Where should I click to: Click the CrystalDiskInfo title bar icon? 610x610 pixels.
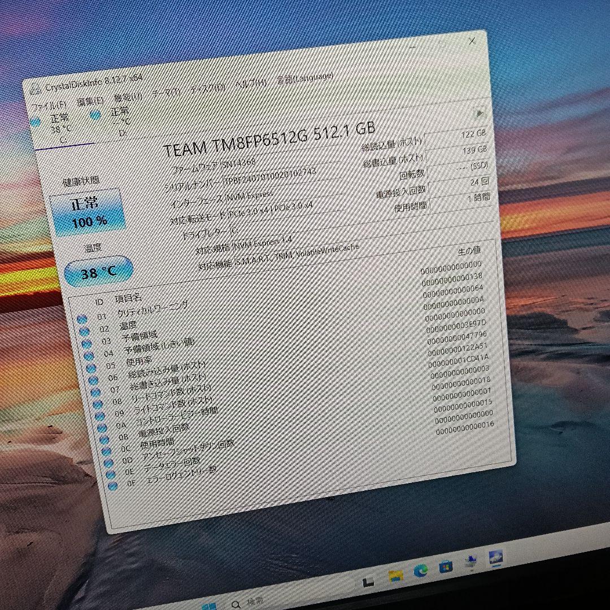coord(36,89)
